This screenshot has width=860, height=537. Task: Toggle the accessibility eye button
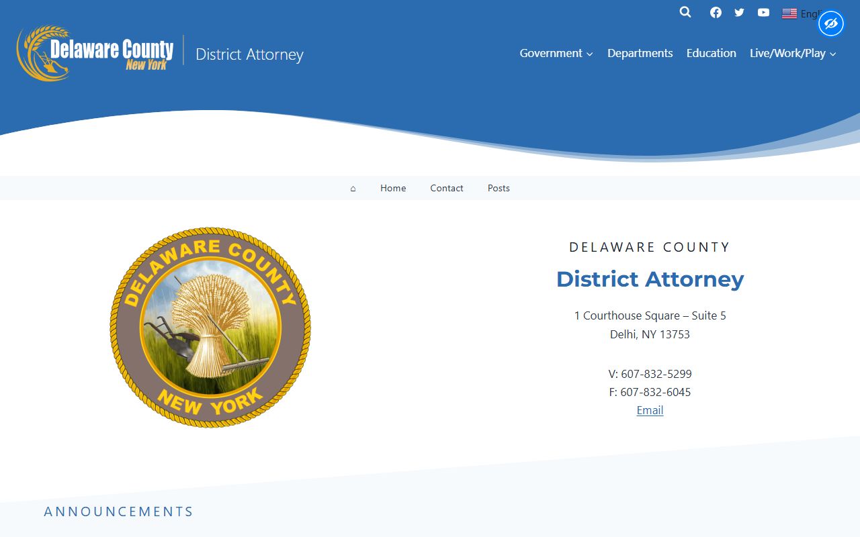tap(831, 24)
